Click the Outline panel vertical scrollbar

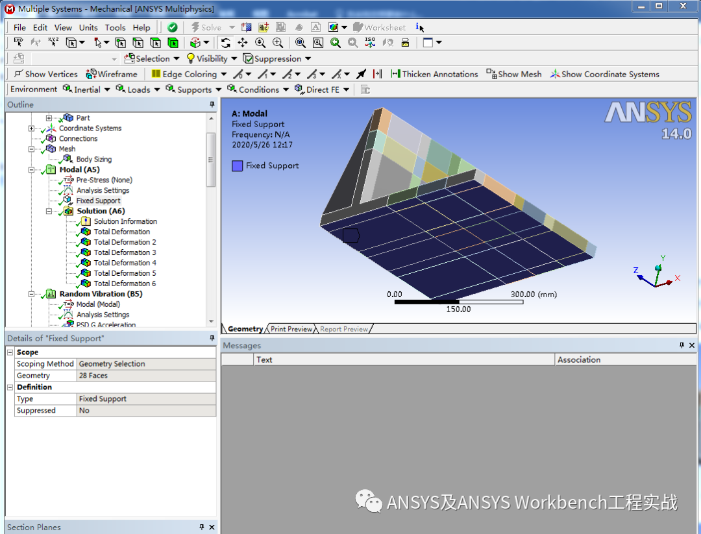211,160
